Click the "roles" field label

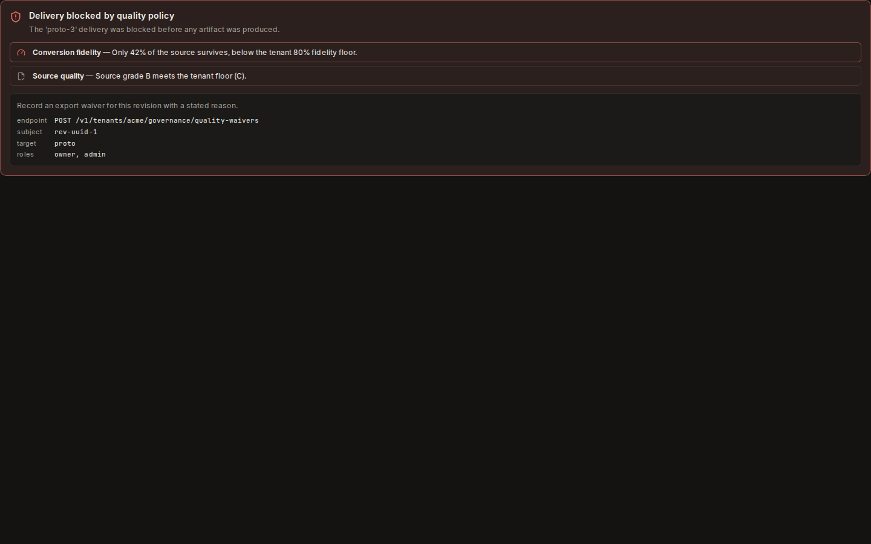25,154
